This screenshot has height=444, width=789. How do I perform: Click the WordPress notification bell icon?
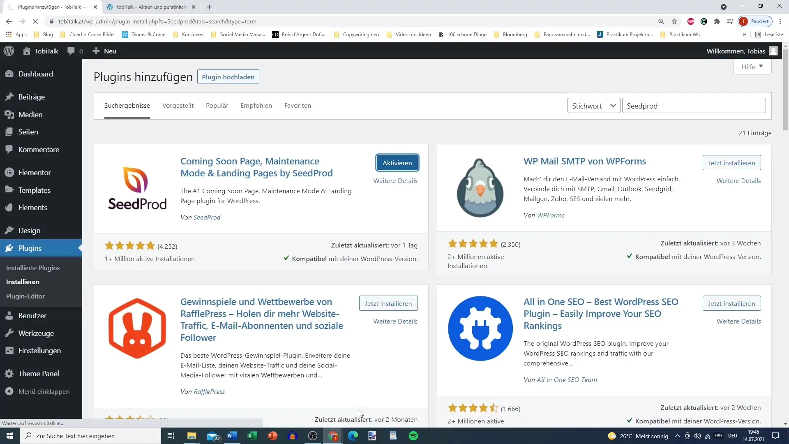pyautogui.click(x=72, y=51)
